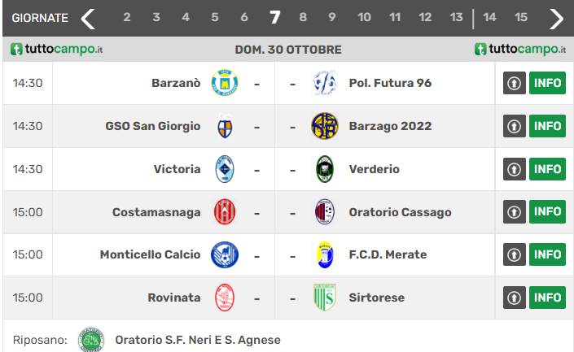Click the F.C.D. Merate crest
574x352 pixels.
coord(325,254)
